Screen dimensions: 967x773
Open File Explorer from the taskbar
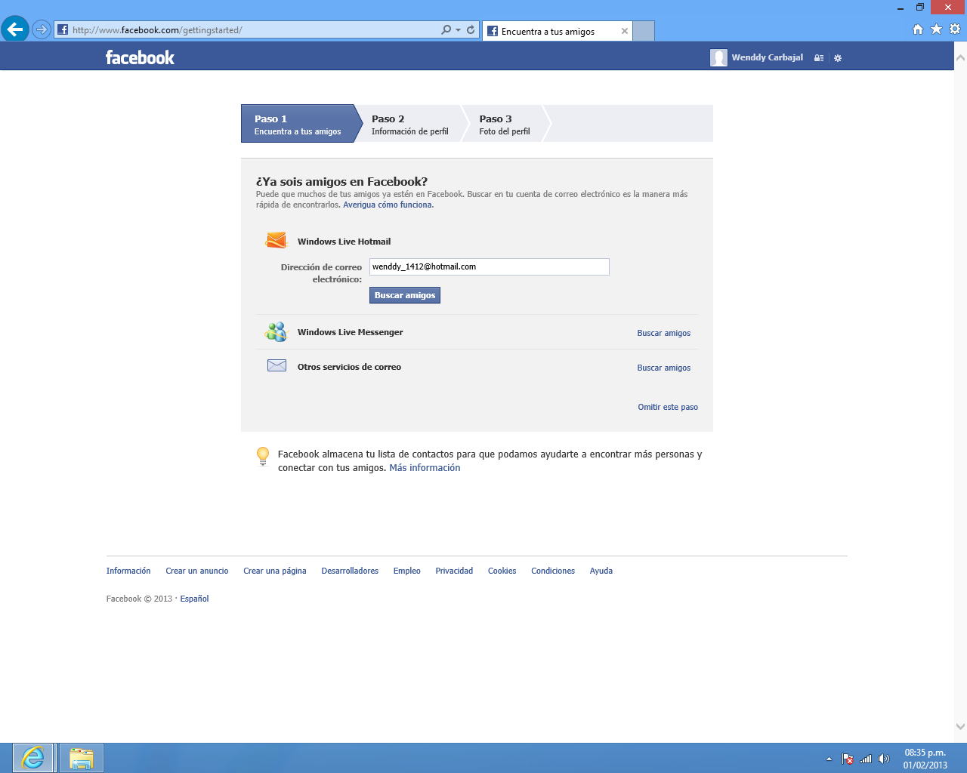click(x=80, y=757)
